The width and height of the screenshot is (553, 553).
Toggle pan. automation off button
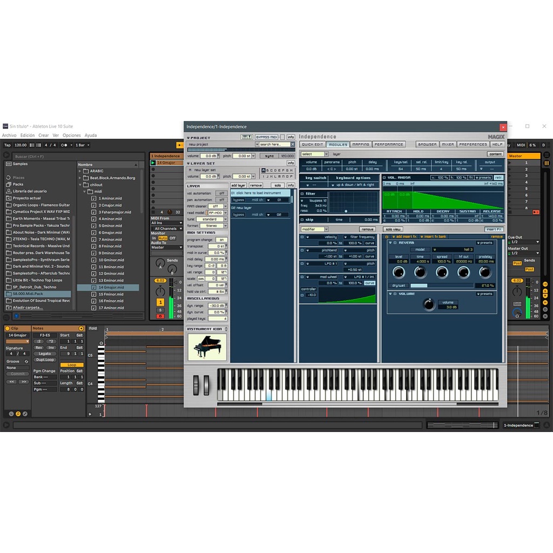221,200
